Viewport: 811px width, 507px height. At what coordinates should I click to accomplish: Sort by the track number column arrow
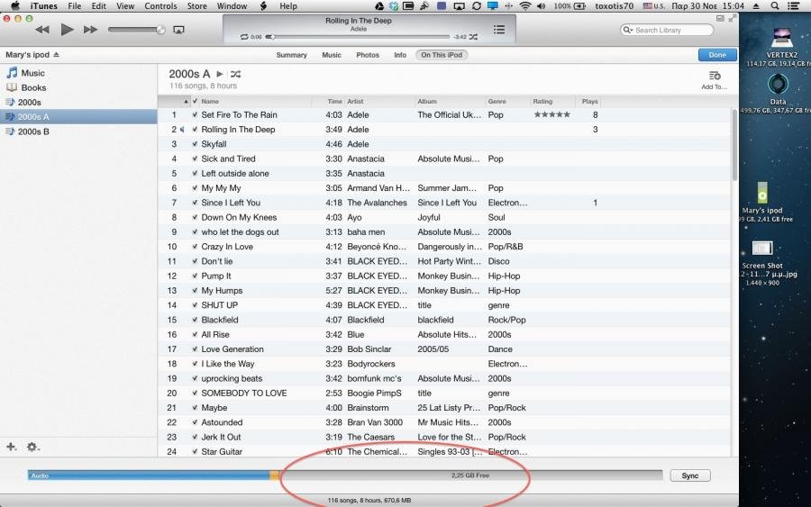click(x=187, y=101)
